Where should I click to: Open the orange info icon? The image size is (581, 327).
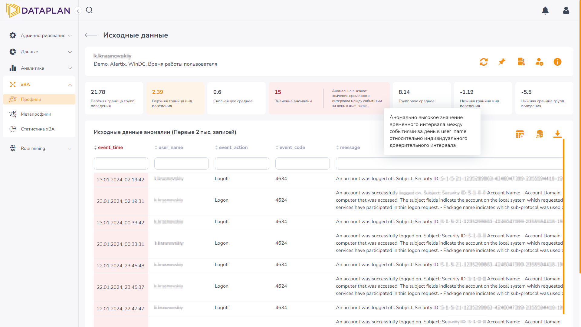tap(557, 62)
